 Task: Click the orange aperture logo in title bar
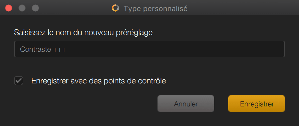point(115,8)
